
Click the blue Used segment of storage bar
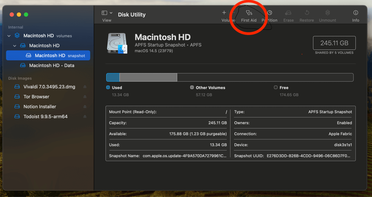[113, 77]
